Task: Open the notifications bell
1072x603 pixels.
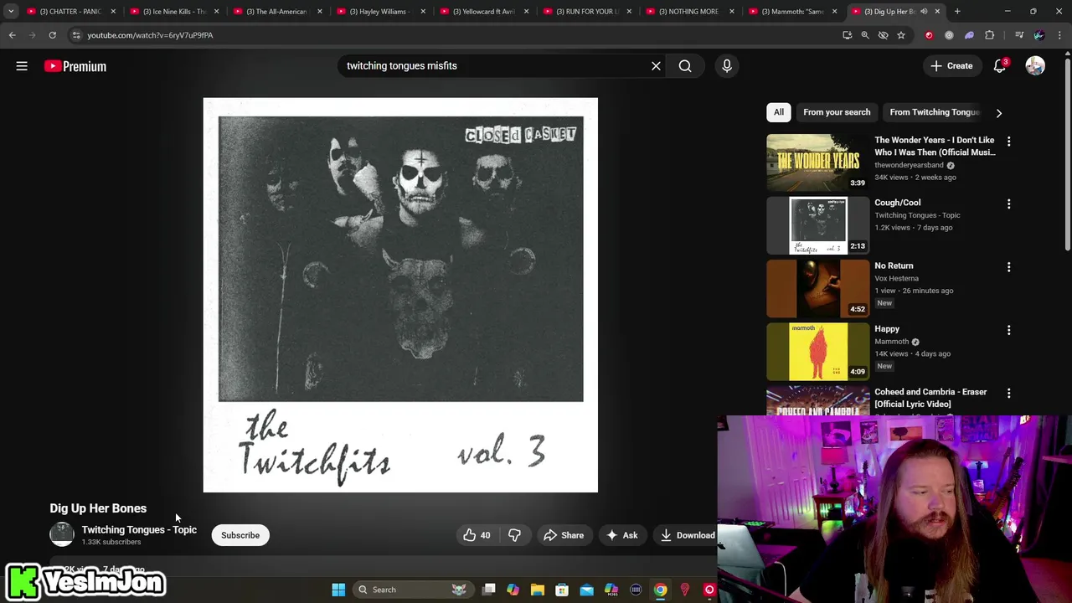Action: (999, 66)
